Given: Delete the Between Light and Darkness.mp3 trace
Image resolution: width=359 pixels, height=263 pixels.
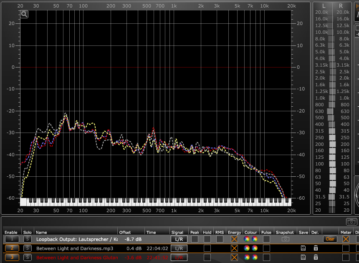Looking at the screenshot, I should [x=316, y=248].
